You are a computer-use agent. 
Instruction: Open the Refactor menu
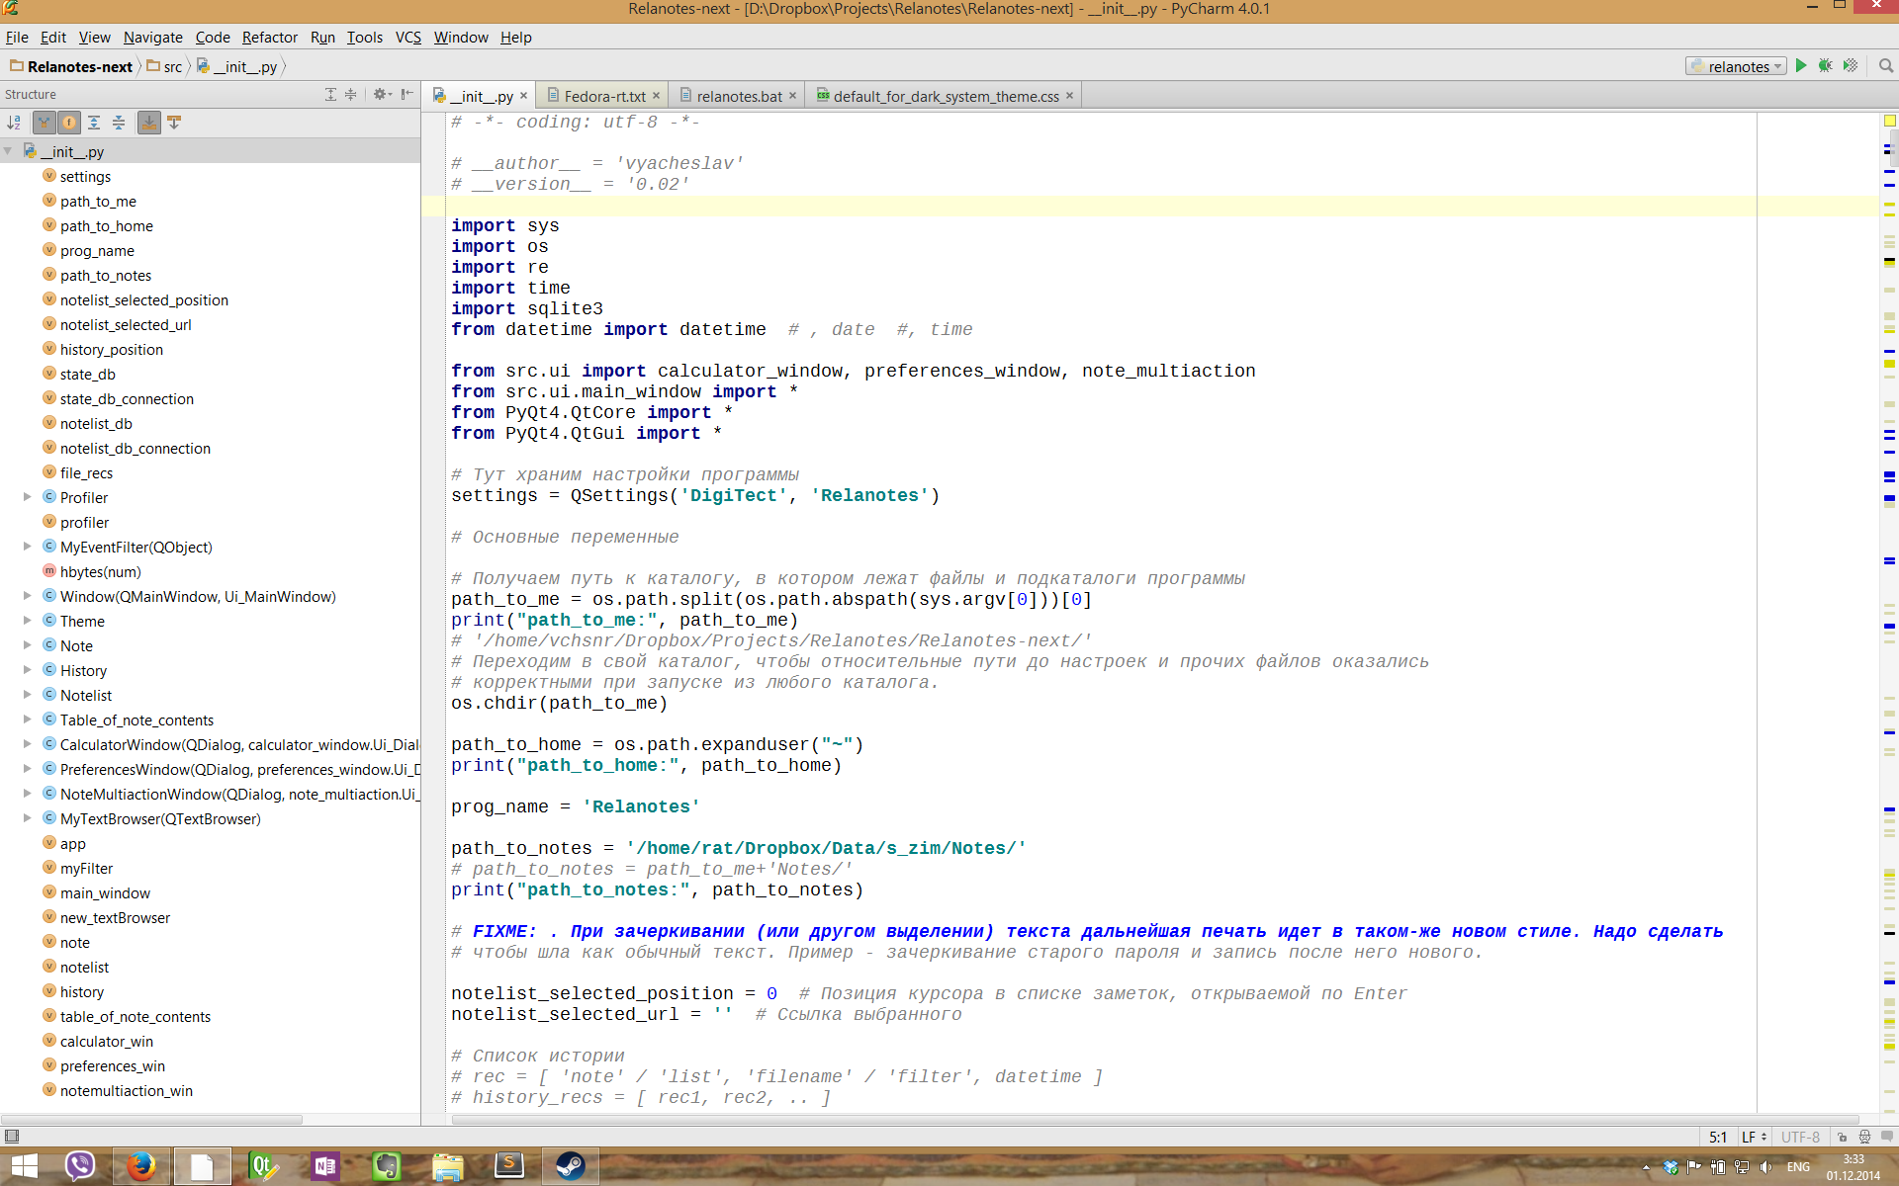[x=269, y=38]
